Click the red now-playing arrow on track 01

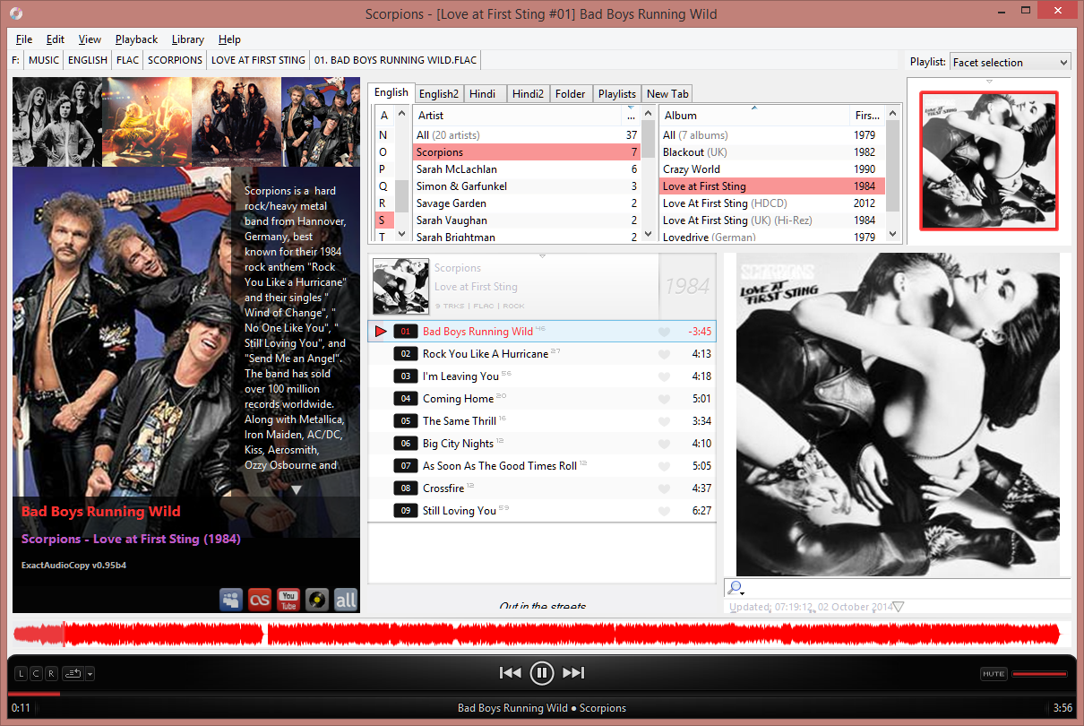tap(381, 332)
